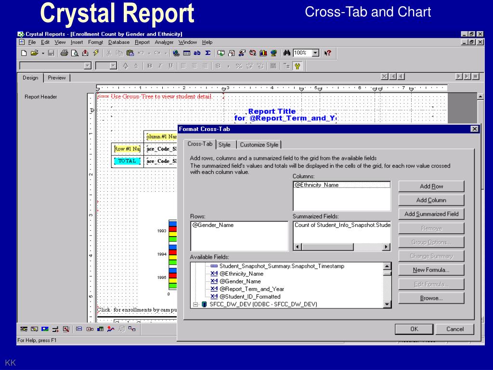Open the File menu
The image size is (493, 370).
point(32,42)
